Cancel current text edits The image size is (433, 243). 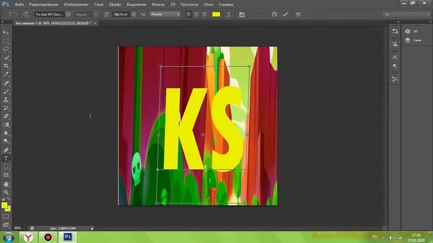(274, 14)
